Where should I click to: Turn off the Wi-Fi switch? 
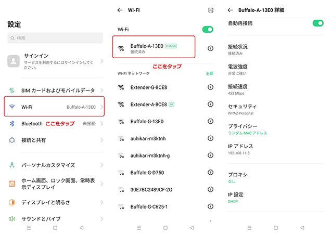click(x=208, y=29)
